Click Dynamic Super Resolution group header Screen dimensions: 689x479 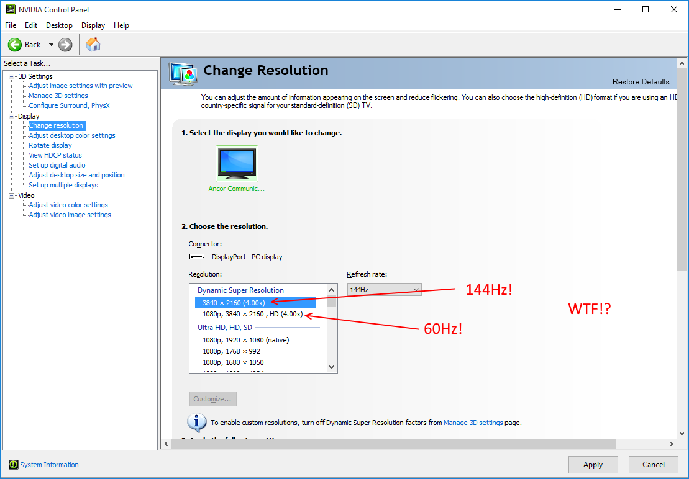tap(240, 290)
